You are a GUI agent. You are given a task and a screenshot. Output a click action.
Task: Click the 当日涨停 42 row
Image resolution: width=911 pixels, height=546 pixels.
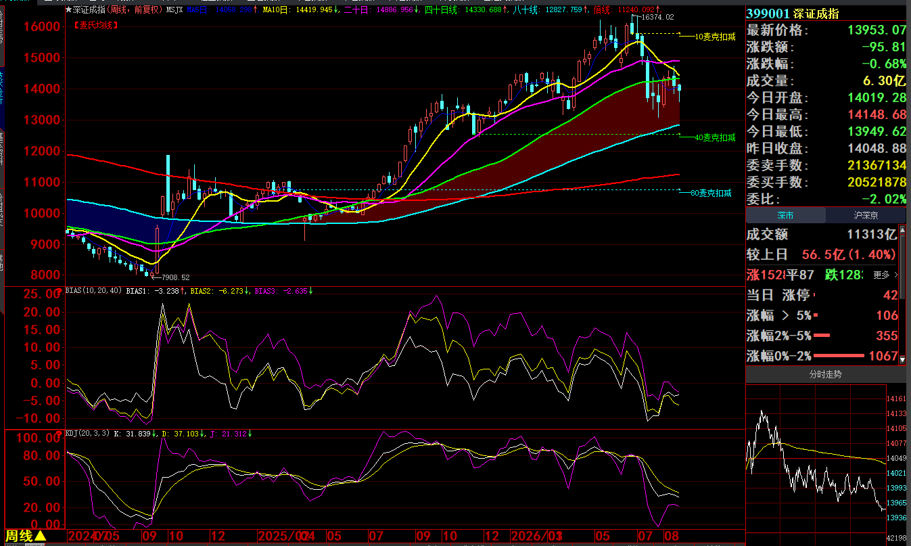[822, 296]
